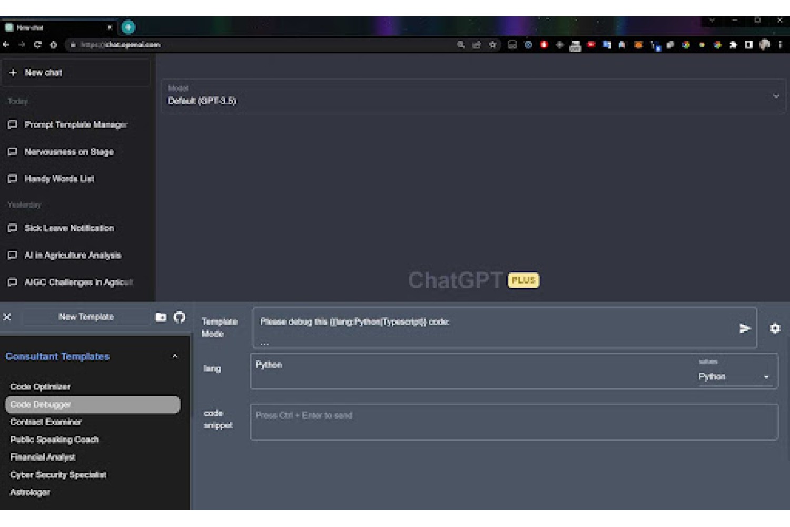Open the Extensions puzzle-piece icon
790x527 pixels.
(x=733, y=45)
